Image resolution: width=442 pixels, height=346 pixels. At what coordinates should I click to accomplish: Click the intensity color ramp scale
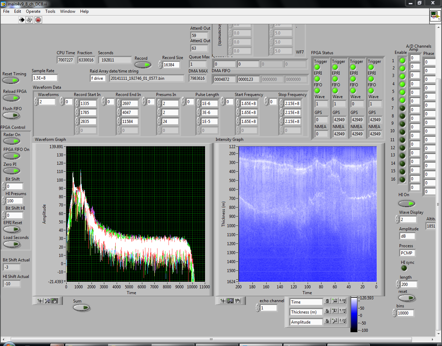pos(354,314)
